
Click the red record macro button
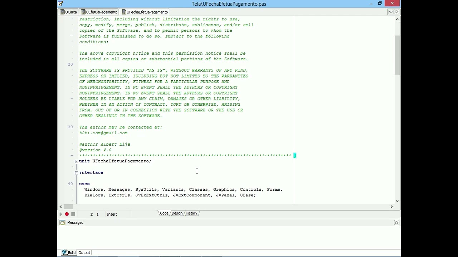pyautogui.click(x=67, y=214)
